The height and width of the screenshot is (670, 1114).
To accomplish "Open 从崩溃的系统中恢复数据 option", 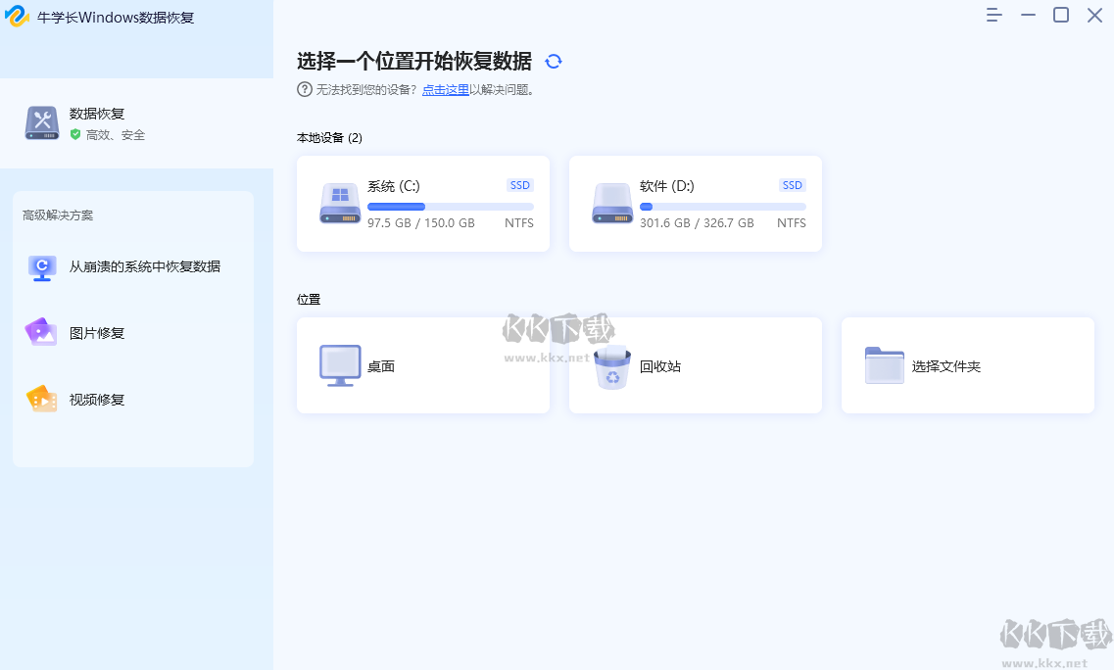I will click(144, 266).
